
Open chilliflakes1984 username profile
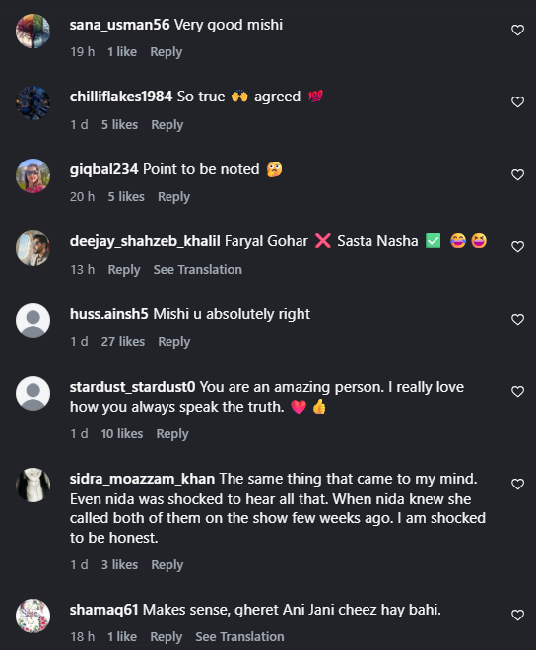click(x=121, y=97)
